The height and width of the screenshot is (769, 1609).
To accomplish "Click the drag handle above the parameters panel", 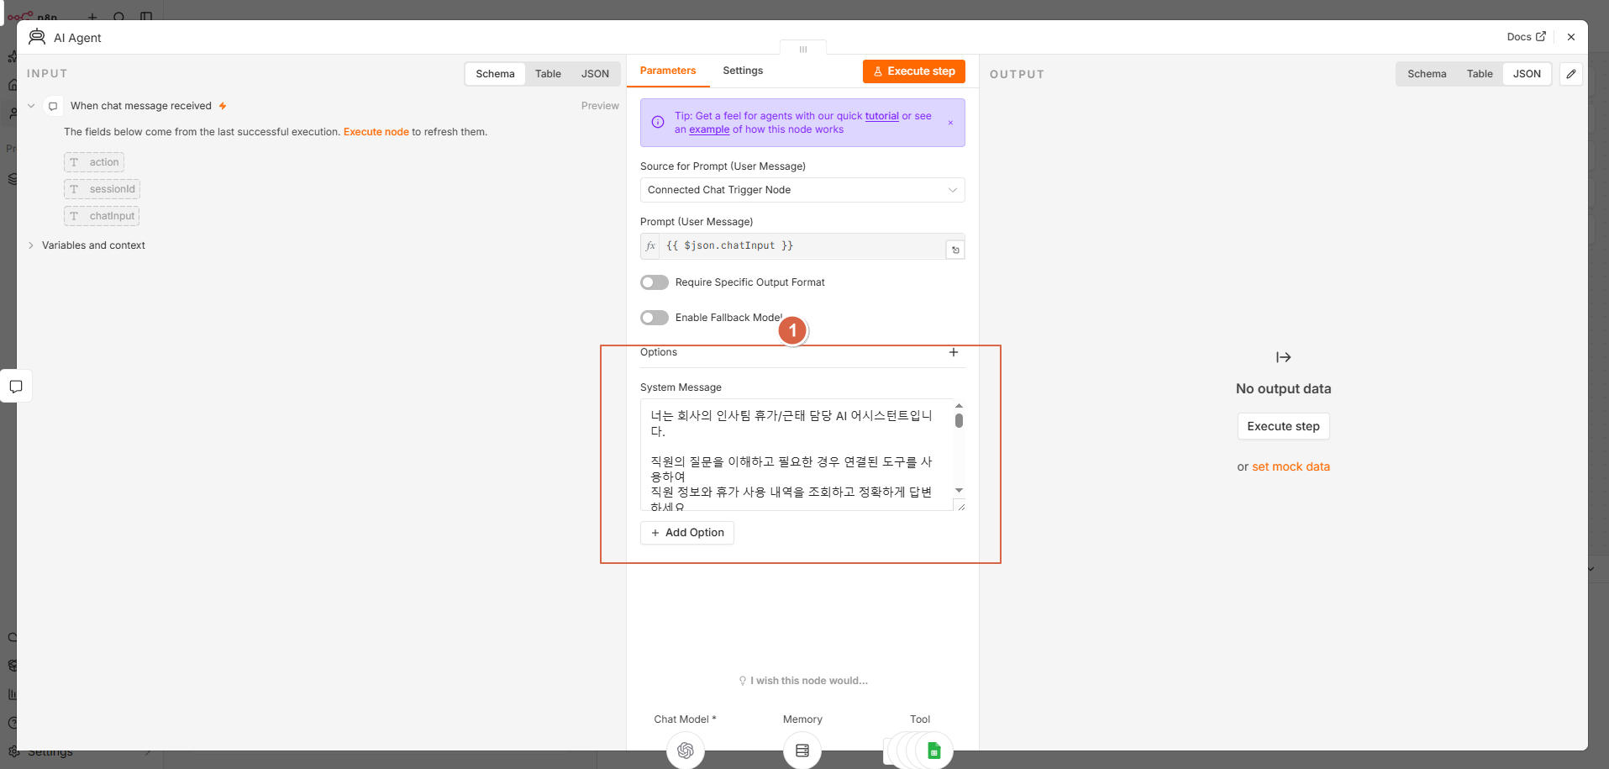I will pos(803,49).
